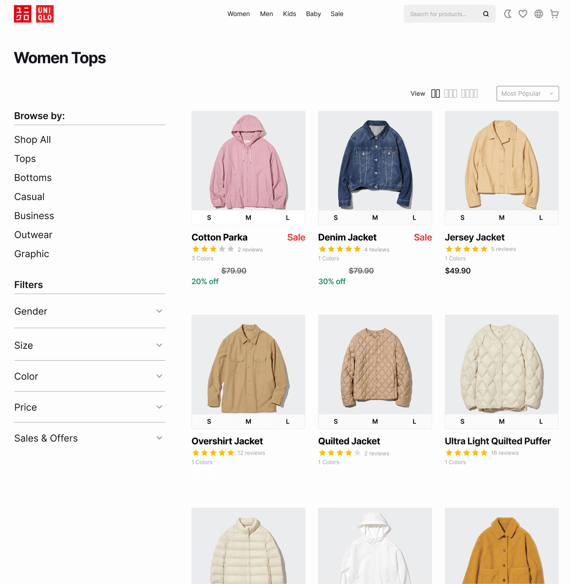Click the search magnifier icon
571x584 pixels.
click(486, 14)
